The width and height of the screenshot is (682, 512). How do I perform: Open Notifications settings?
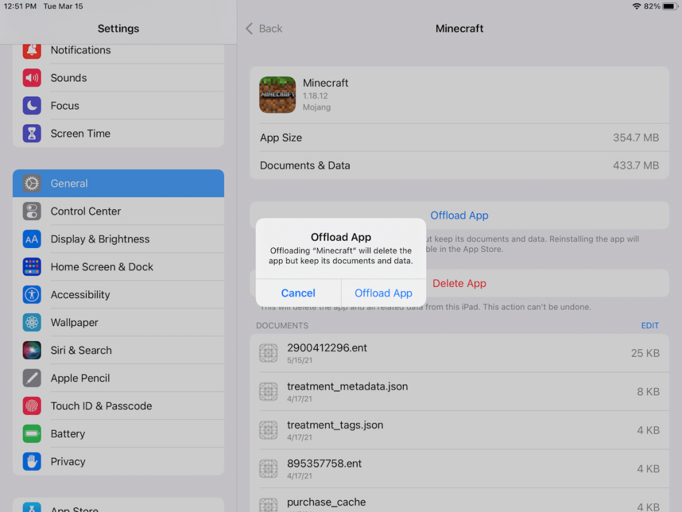[x=119, y=51]
